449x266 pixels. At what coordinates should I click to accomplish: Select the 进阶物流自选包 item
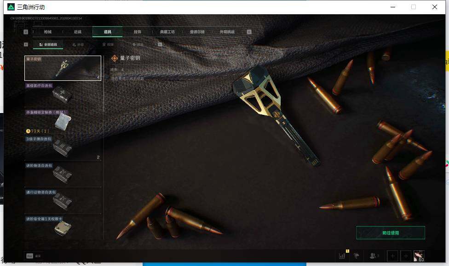tap(63, 175)
